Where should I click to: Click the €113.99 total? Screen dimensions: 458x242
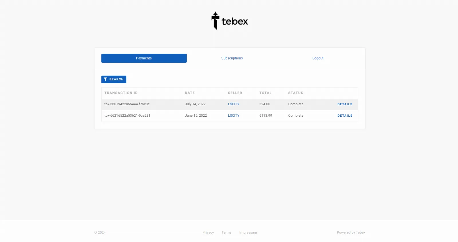[266, 116]
